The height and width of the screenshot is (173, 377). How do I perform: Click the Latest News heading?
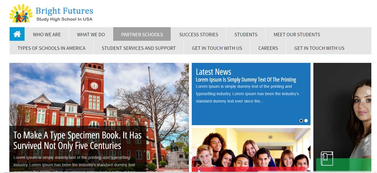coord(214,72)
